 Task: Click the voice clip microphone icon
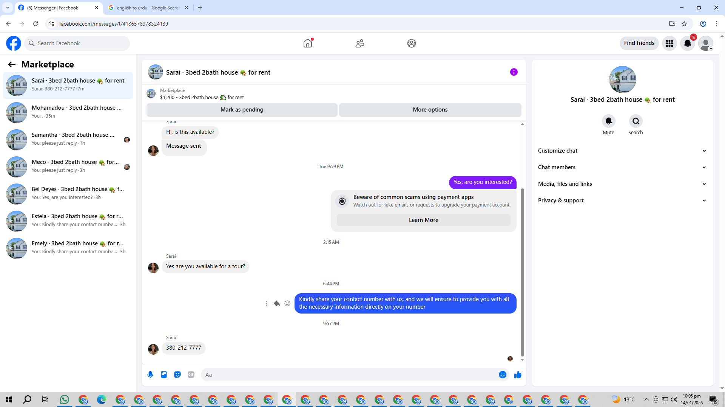(x=150, y=375)
